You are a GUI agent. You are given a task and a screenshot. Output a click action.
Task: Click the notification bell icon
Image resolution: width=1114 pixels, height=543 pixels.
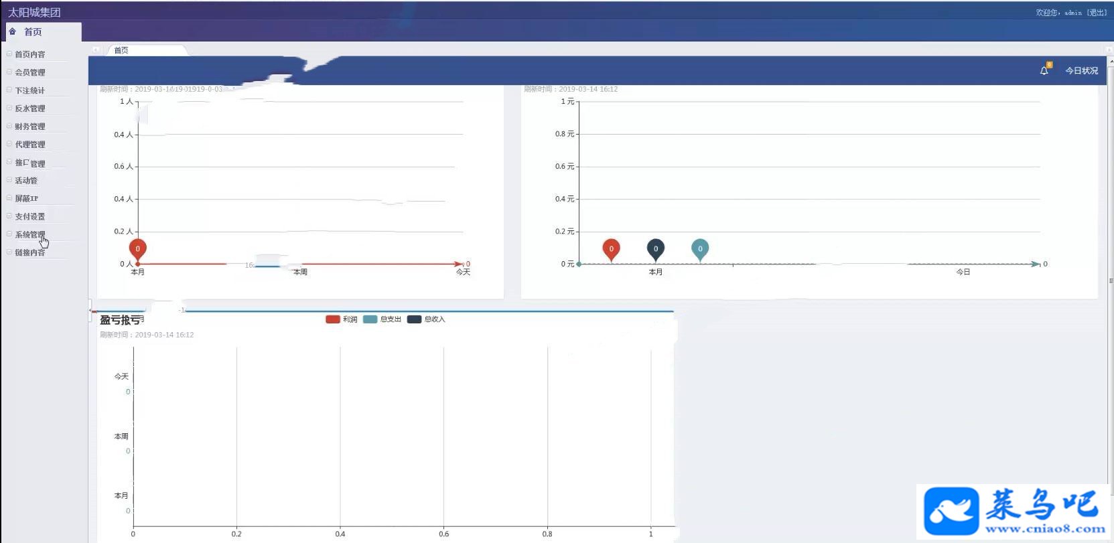point(1044,70)
